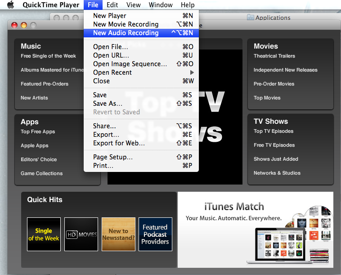Screen dimensions: 341x275
Task: Open HD Movies tile
Action: pos(81,234)
